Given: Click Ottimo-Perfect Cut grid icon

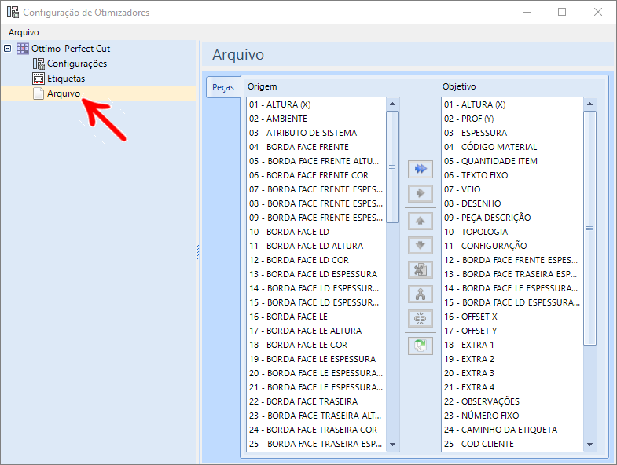Looking at the screenshot, I should 23,49.
